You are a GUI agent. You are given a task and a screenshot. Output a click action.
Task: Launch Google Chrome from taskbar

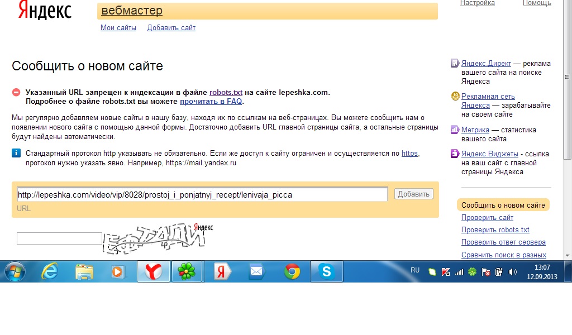tap(292, 272)
